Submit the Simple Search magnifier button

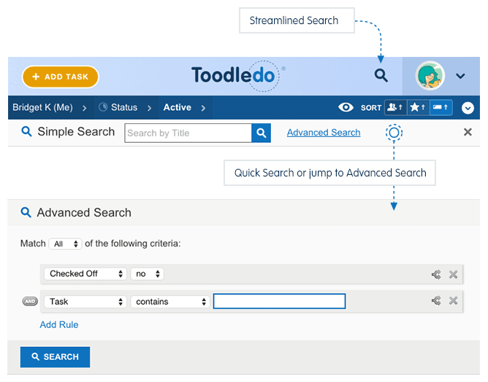(x=261, y=133)
